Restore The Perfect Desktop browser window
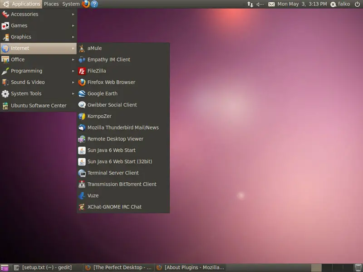This screenshot has width=363, height=272. tap(118, 267)
